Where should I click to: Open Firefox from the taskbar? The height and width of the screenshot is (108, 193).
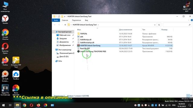coord(38,105)
